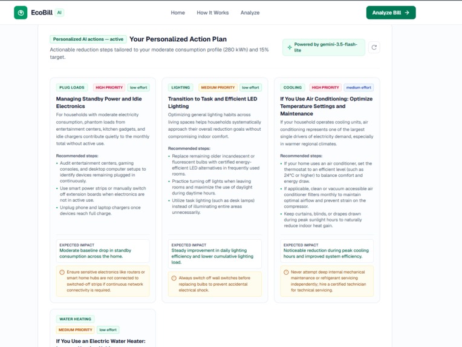The height and width of the screenshot is (347, 462).
Task: Click the refresh action plan icon
Action: pos(374,47)
